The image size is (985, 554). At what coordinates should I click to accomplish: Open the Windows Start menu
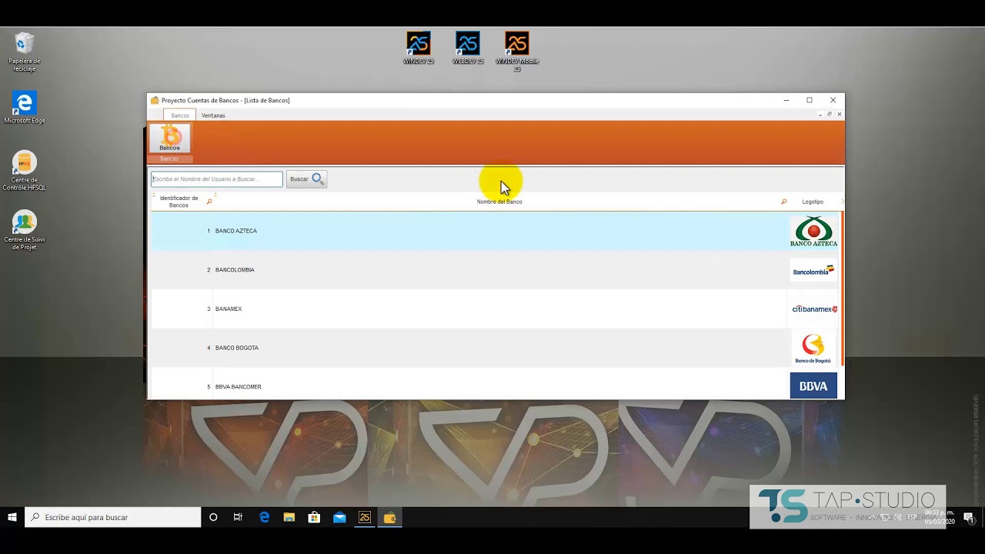(12, 517)
